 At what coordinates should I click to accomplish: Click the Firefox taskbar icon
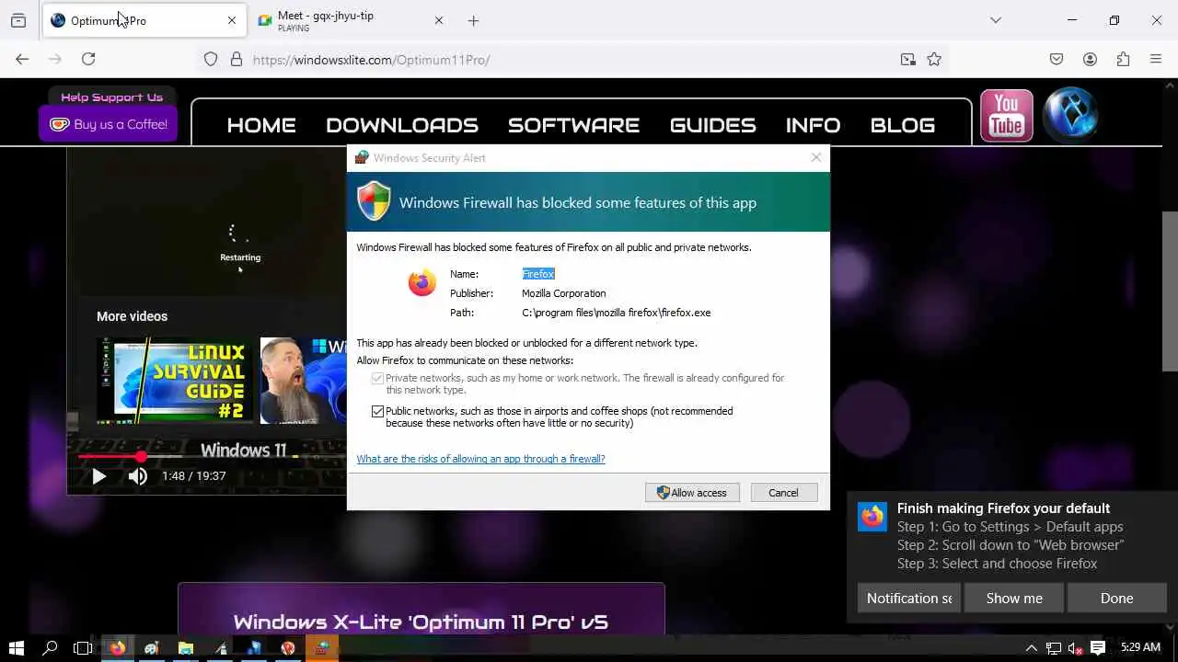[117, 648]
